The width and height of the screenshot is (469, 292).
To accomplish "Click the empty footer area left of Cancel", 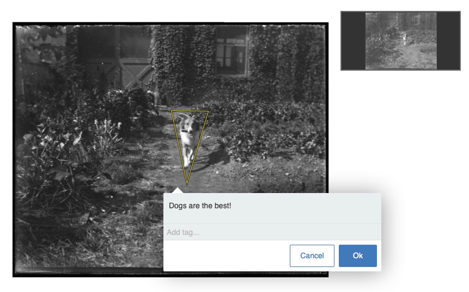I will click(x=223, y=256).
